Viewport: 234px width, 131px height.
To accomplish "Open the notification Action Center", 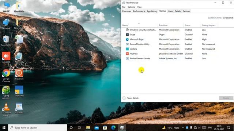I will pos(229,128).
